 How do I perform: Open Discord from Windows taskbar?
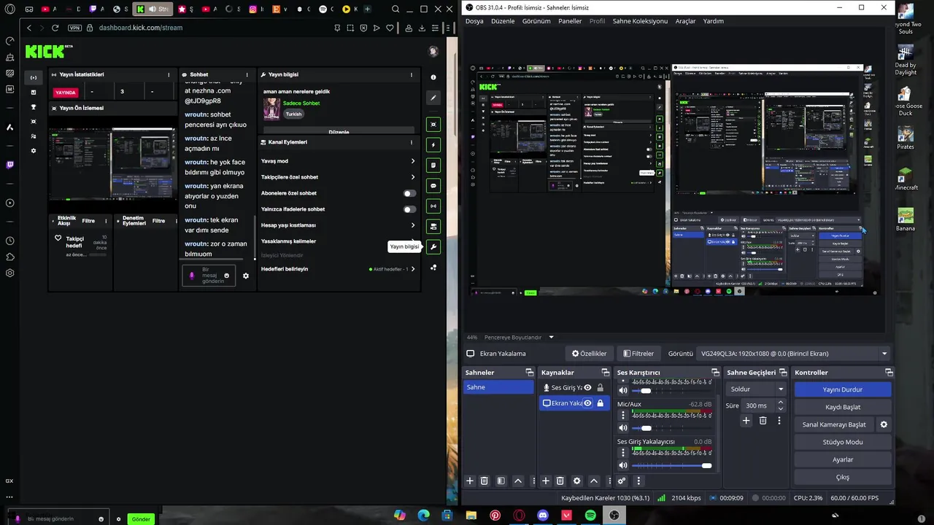(542, 516)
